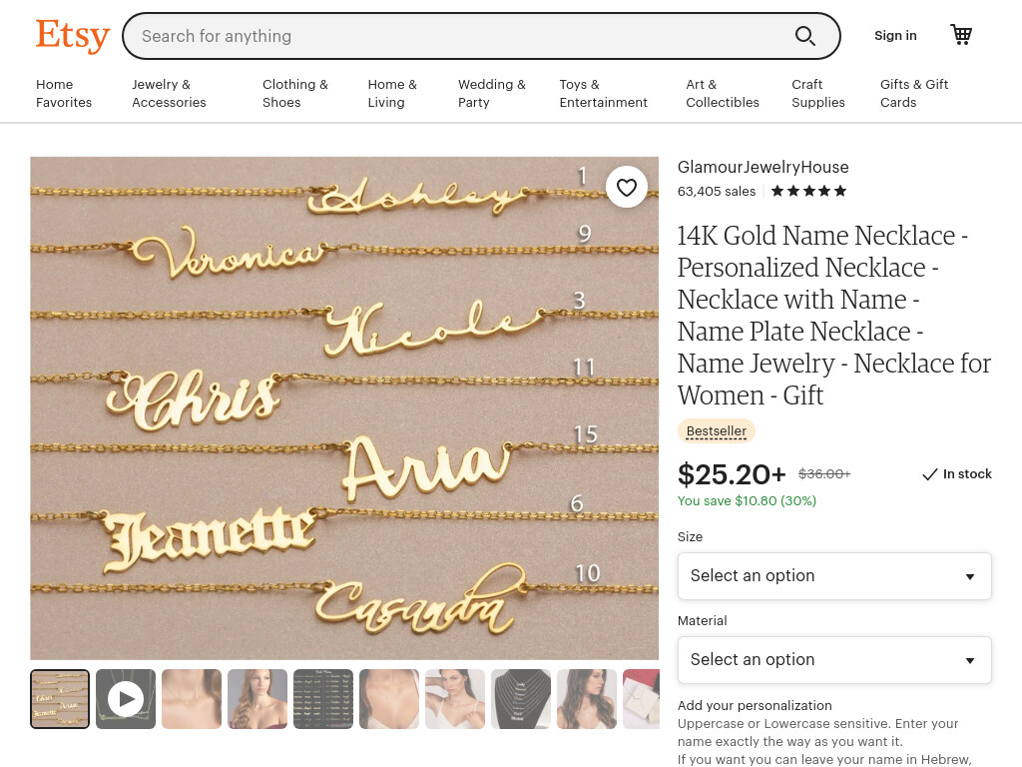Click the In stock checkmark indicator

pyautogui.click(x=957, y=474)
